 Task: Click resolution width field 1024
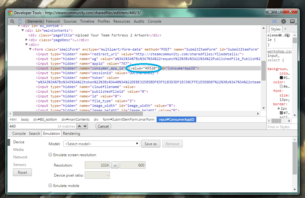[x=97, y=165]
